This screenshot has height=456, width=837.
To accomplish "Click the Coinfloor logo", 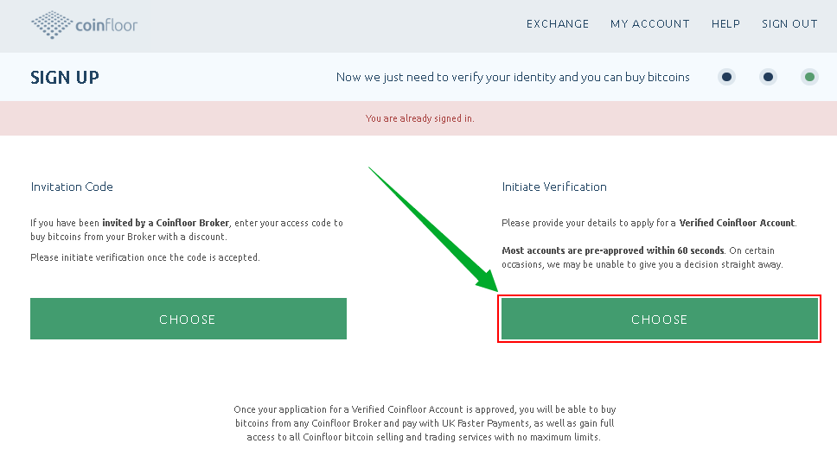I will (85, 24).
